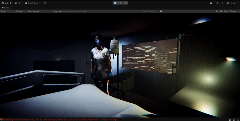Open the Game tab options menu
The width and height of the screenshot is (240, 121).
(238, 8)
